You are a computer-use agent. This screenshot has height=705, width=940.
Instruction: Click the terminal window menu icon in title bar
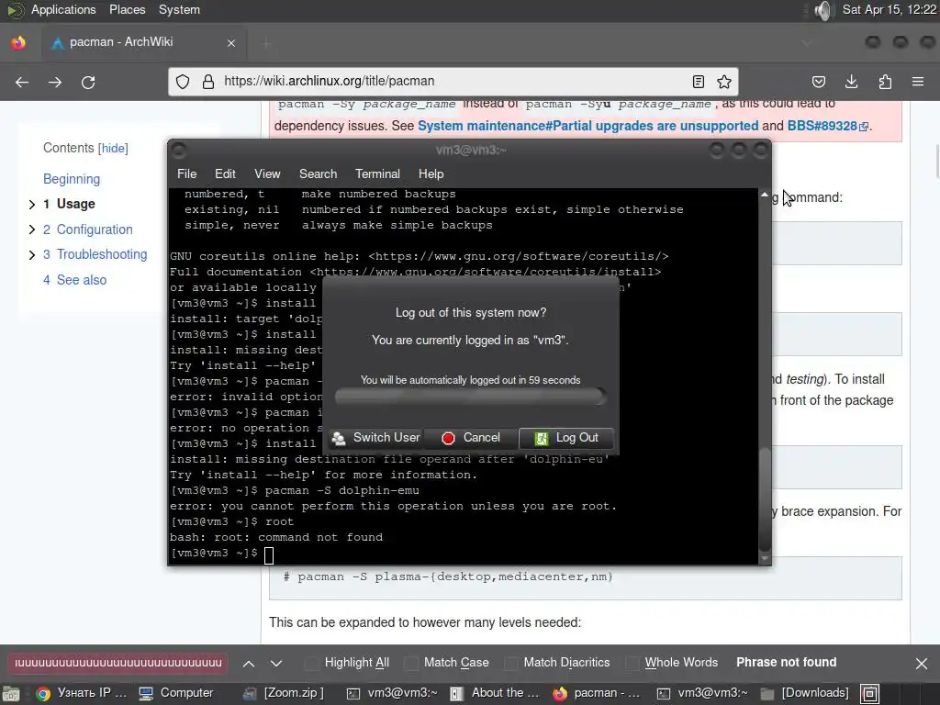click(x=179, y=151)
